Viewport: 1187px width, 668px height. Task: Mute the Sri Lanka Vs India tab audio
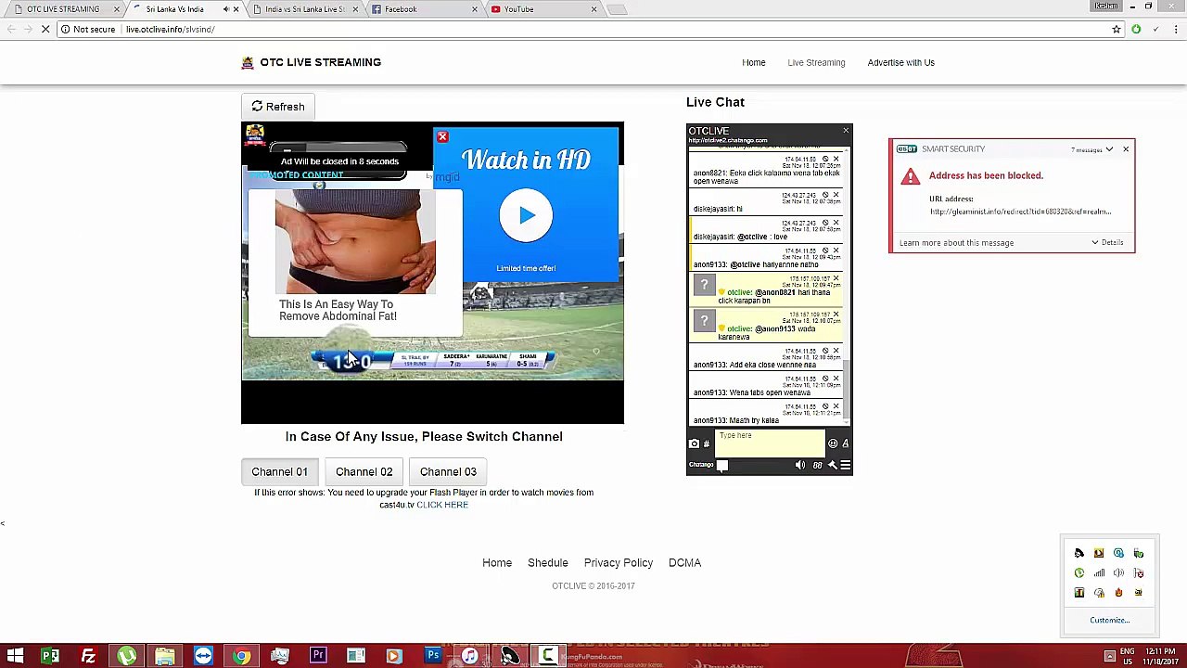pos(225,9)
